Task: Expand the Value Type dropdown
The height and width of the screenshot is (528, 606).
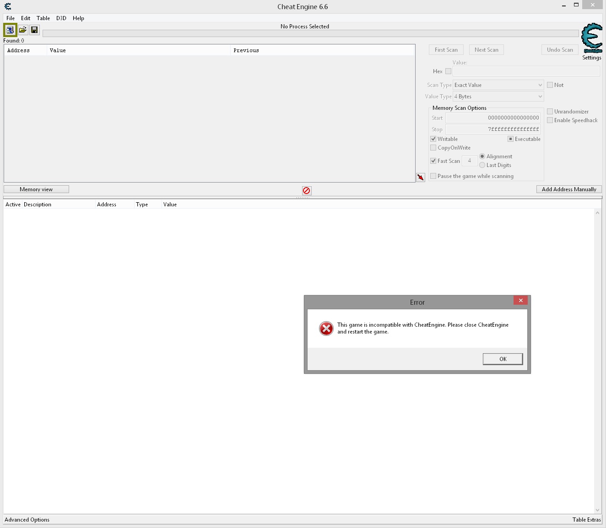Action: 498,97
